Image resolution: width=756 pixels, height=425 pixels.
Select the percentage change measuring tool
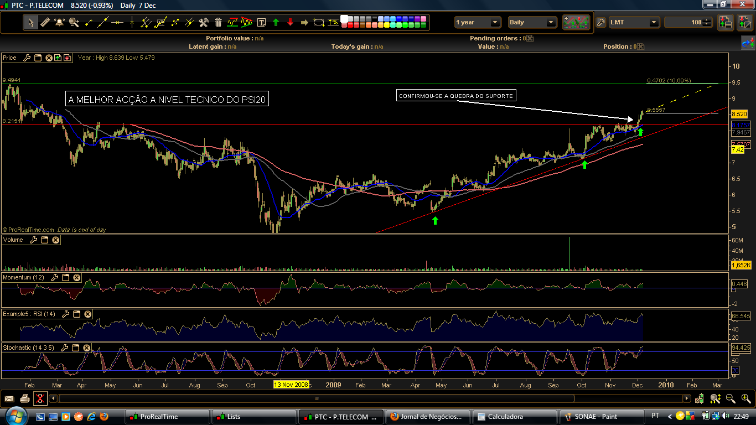pyautogui.click(x=333, y=23)
